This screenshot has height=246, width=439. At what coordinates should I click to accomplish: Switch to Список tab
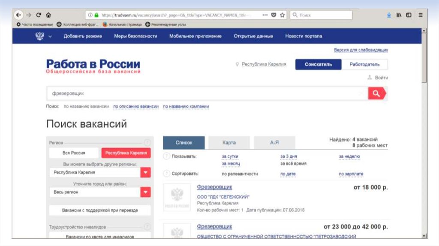coord(183,143)
